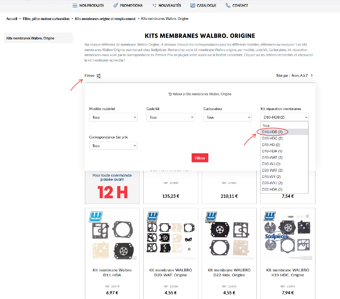Expand the Modèle matériel dropdown
The image size is (340, 299).
[113, 117]
